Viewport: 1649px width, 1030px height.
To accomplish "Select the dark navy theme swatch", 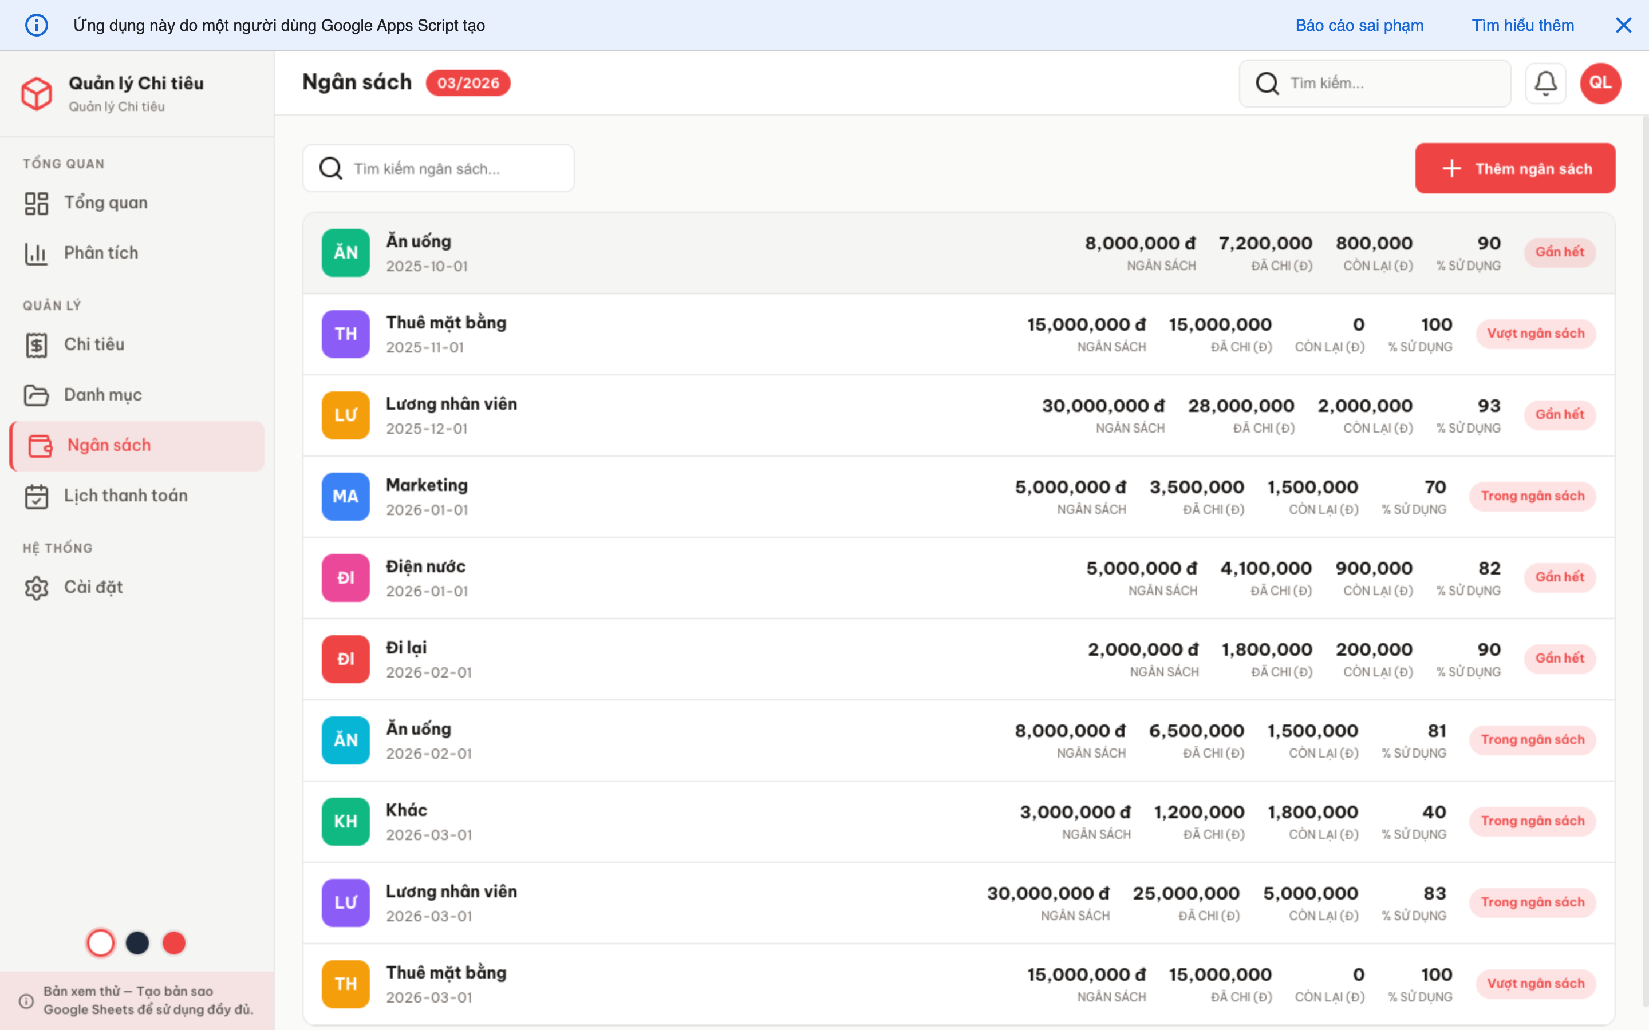I will coord(137,943).
